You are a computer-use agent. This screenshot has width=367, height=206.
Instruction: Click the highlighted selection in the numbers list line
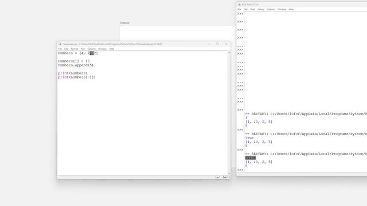(92, 53)
